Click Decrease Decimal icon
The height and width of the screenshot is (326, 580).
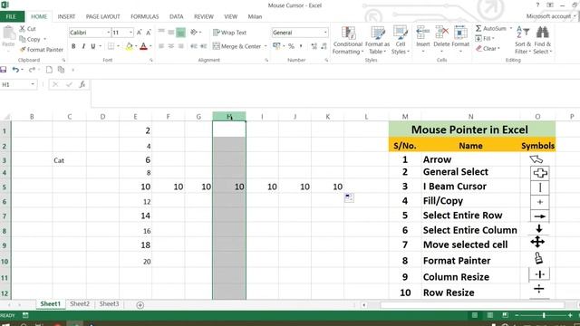pos(324,46)
